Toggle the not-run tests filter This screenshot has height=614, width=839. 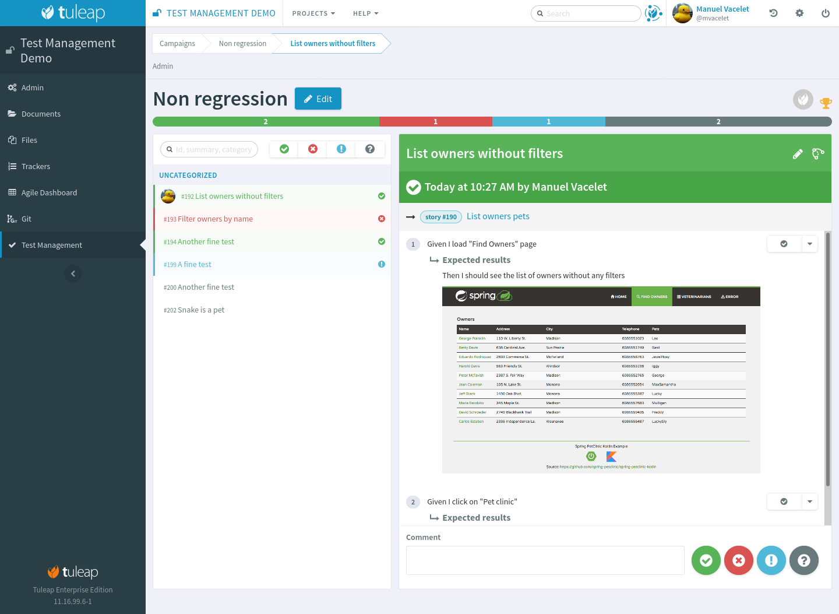pos(370,149)
